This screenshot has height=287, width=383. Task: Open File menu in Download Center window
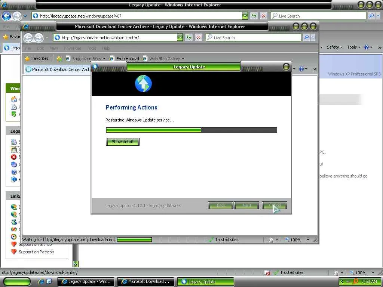[x=28, y=48]
